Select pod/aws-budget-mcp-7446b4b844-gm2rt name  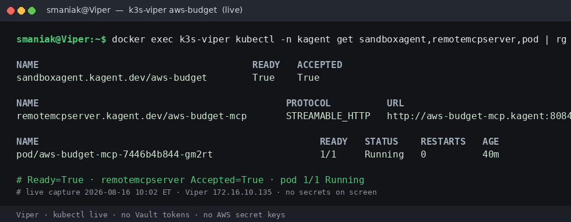tap(115, 155)
